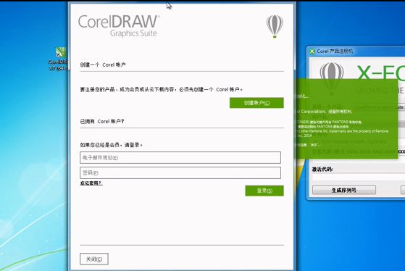Click the 已拥有 Corel 帐户? heading text
This screenshot has height=271, width=405.
(x=102, y=121)
